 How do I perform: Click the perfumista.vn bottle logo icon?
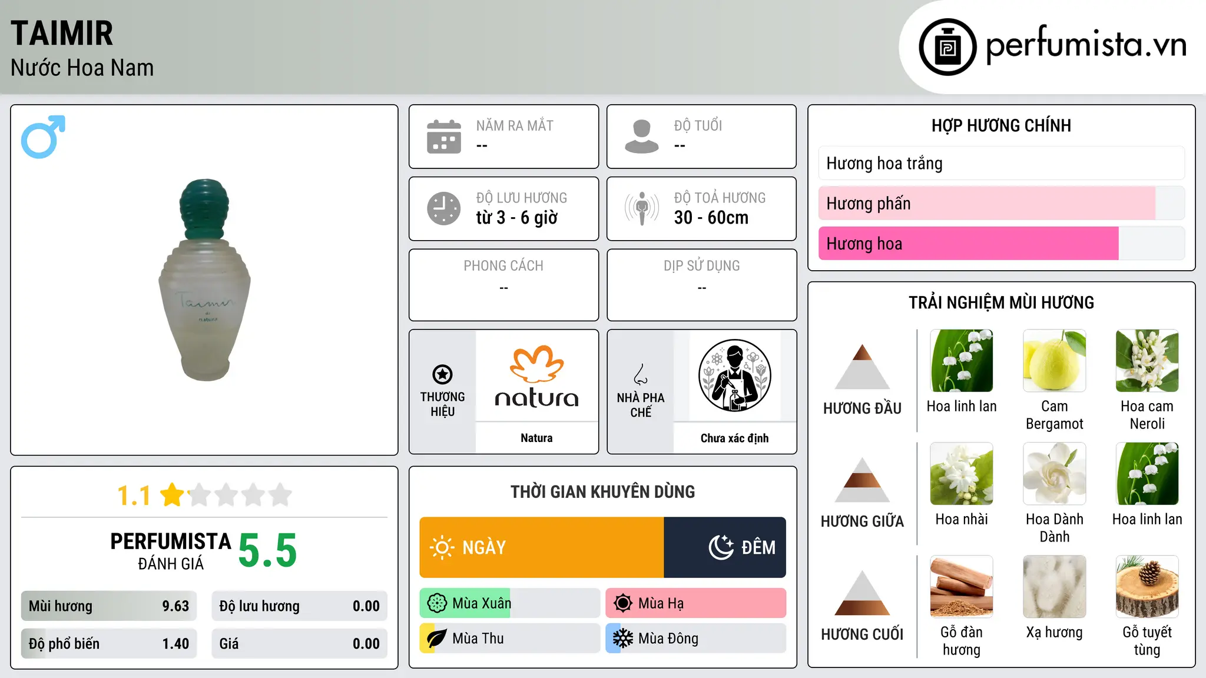pyautogui.click(x=947, y=47)
